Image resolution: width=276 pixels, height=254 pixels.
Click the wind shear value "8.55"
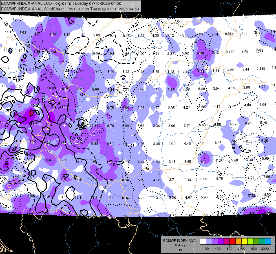coord(249,141)
